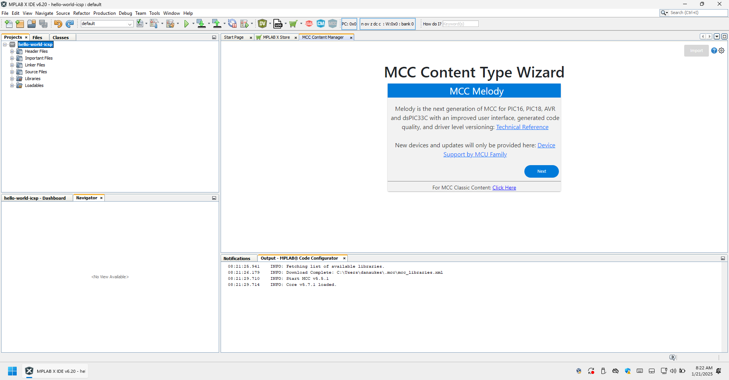
Task: Close the MCC Content Manager tab
Action: [x=351, y=38]
